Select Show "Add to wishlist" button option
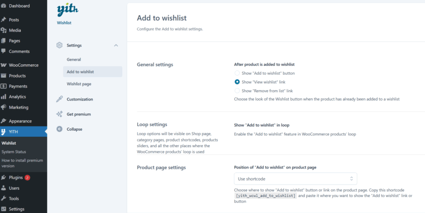Viewport: 425px width, 213px height. (237, 73)
